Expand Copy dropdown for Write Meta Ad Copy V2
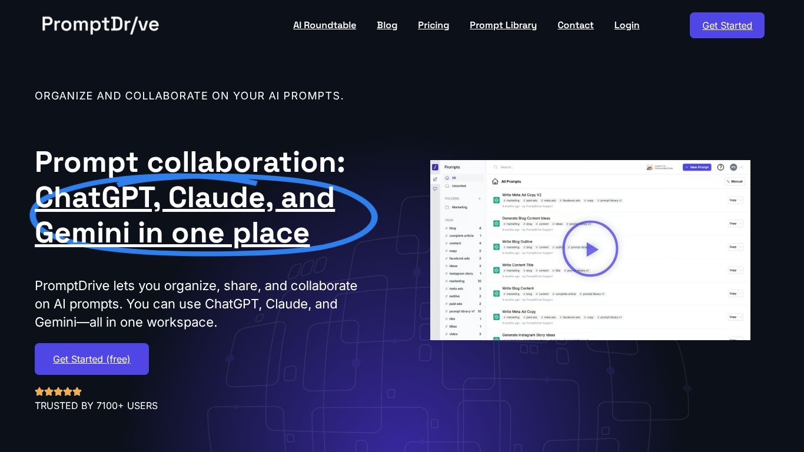Image resolution: width=804 pixels, height=452 pixels. tap(740, 200)
